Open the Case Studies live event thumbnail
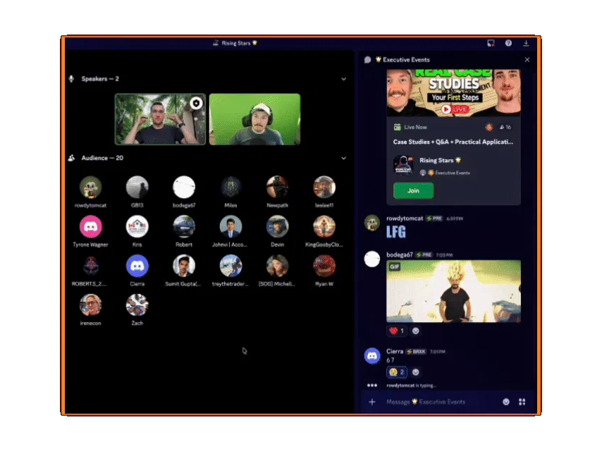 point(453,92)
